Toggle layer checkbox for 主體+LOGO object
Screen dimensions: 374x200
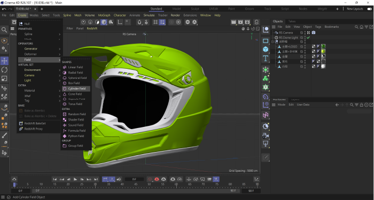coord(301,47)
